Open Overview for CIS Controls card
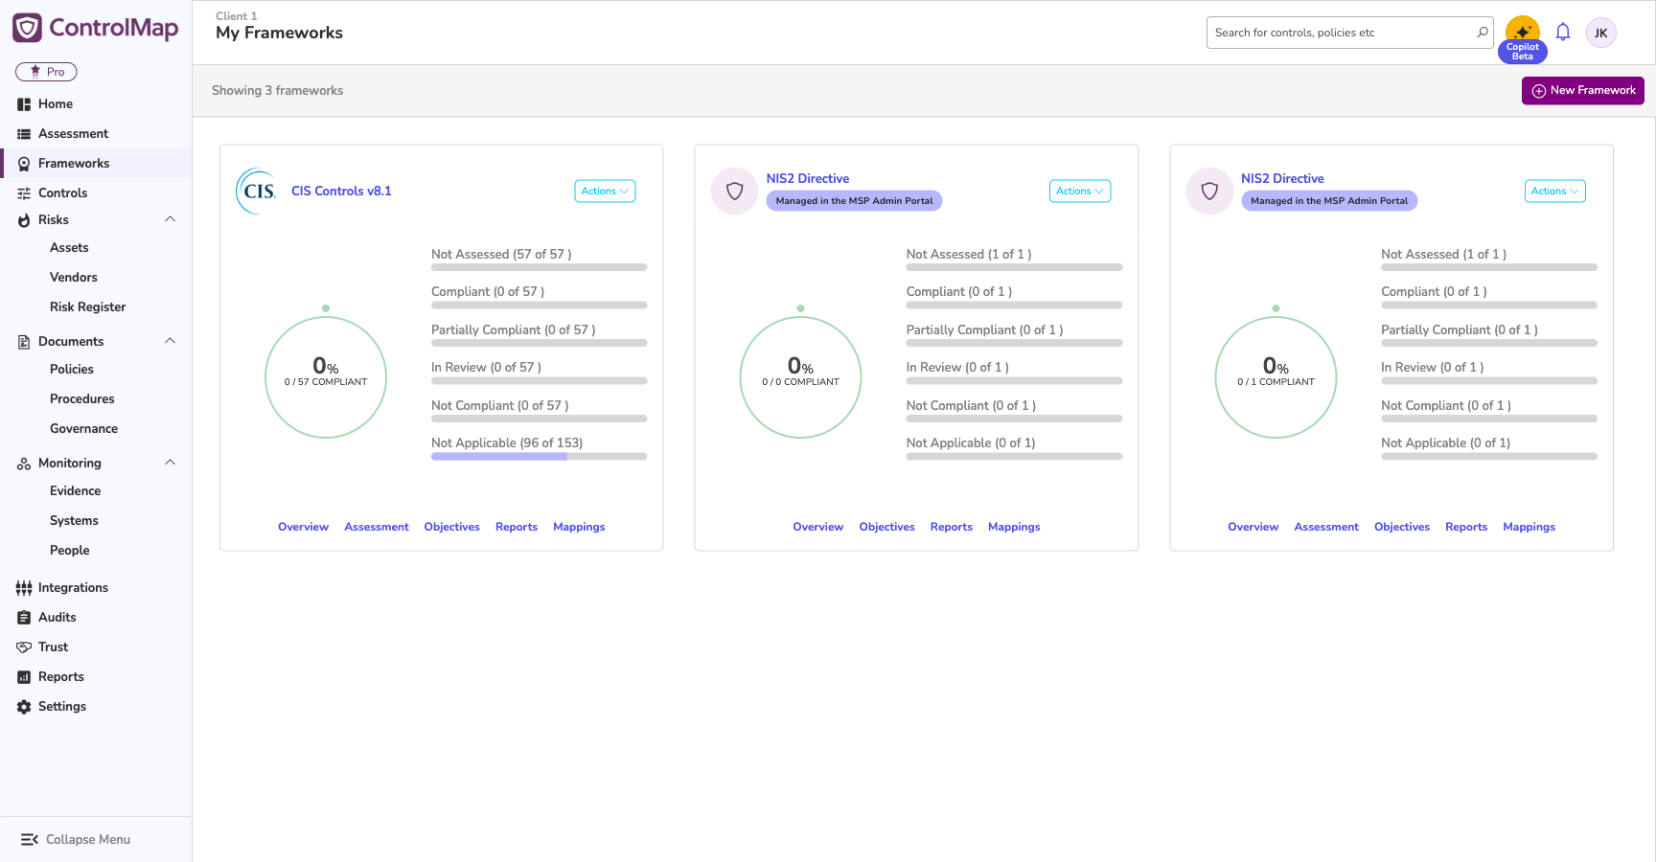 coord(303,528)
